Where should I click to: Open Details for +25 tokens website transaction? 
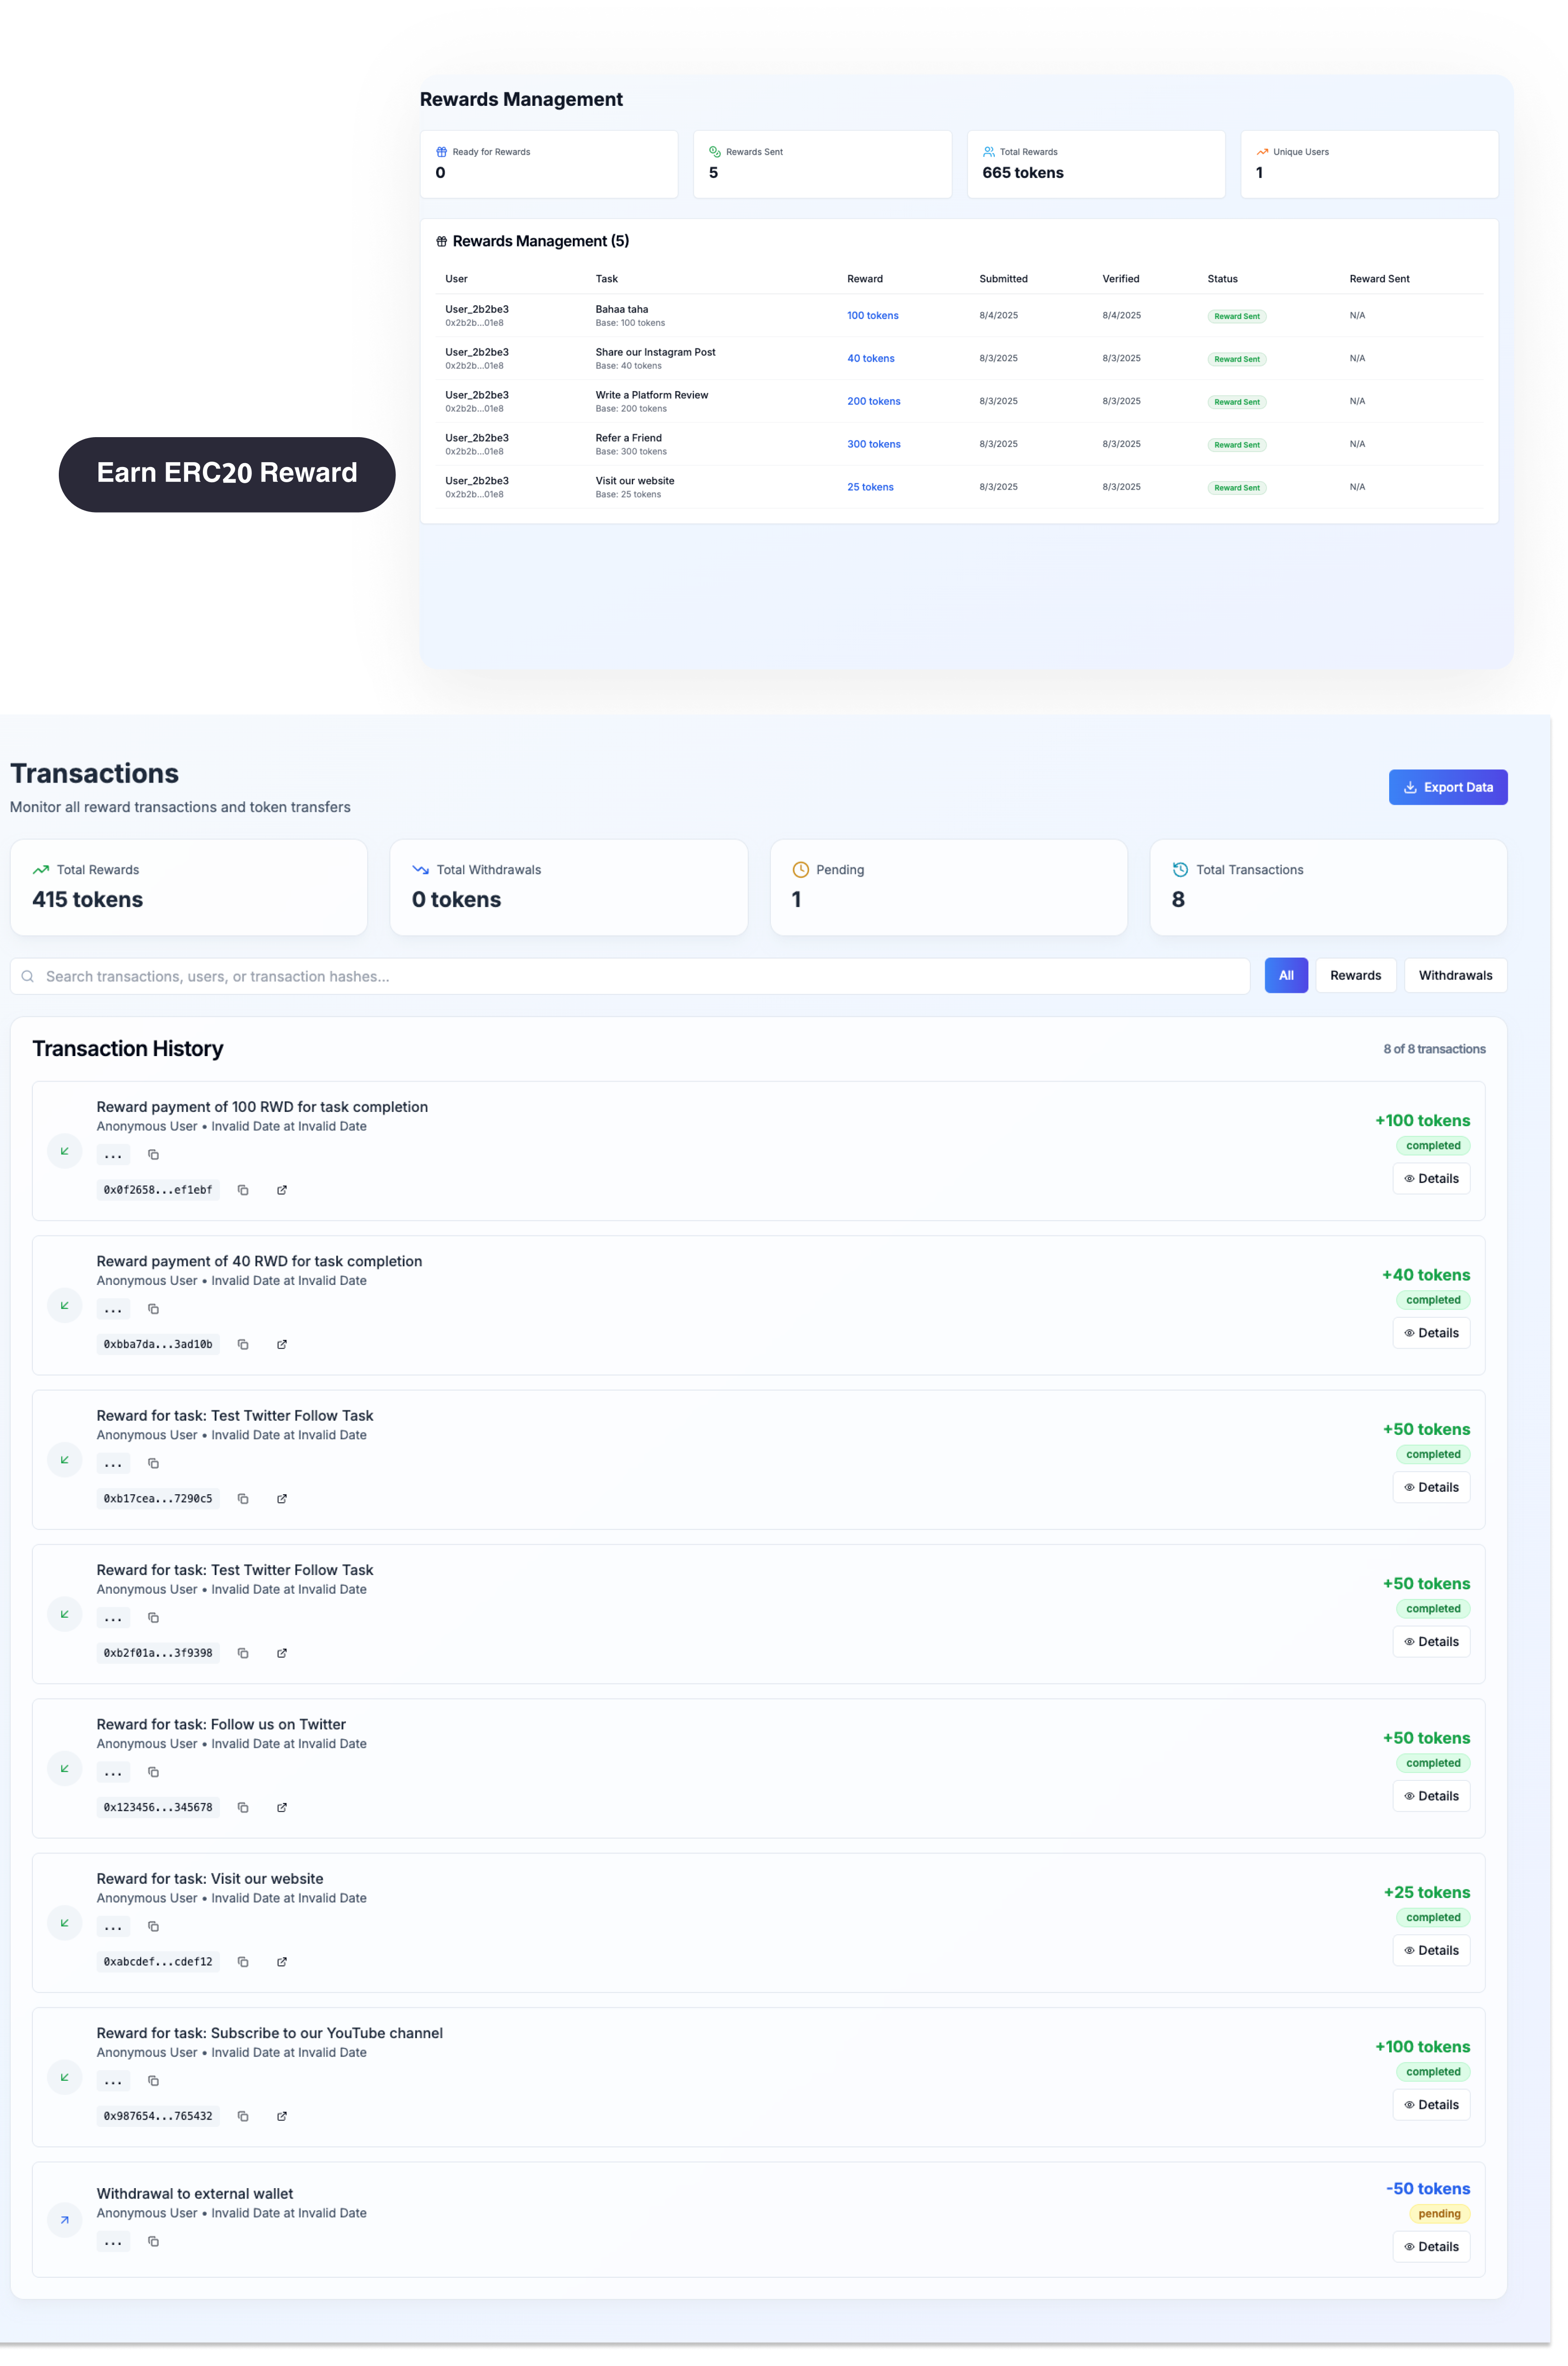pos(1431,1950)
